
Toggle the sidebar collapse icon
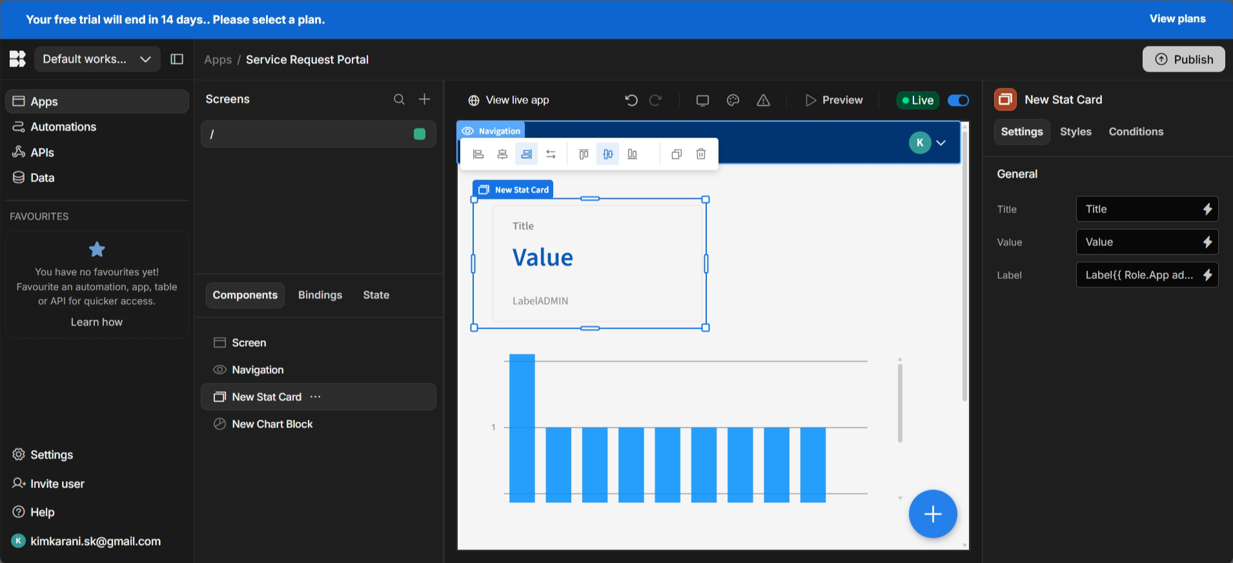coord(177,59)
